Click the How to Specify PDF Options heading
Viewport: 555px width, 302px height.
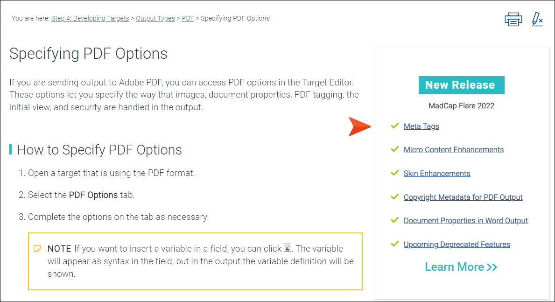click(99, 150)
